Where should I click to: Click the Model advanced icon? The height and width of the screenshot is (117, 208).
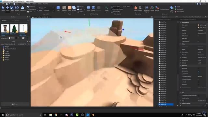[x=152, y=8]
